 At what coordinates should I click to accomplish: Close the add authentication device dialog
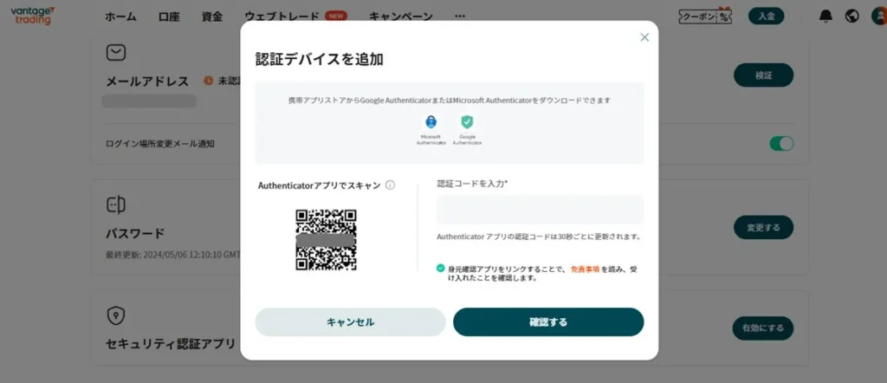[644, 37]
